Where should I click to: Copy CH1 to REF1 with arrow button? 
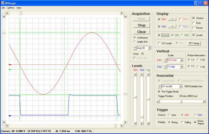tap(172, 19)
